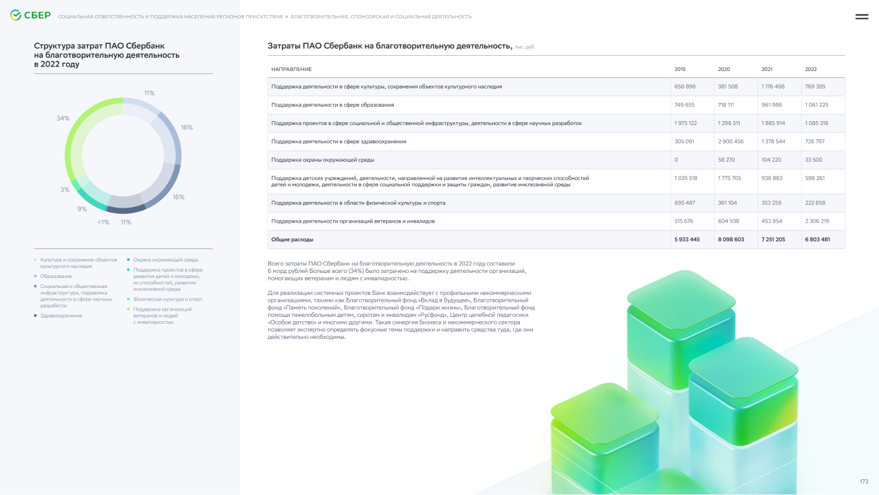Image resolution: width=879 pixels, height=495 pixels.
Task: Click the 'НАПРАВЛЕНИЕ' column header
Action: (291, 69)
